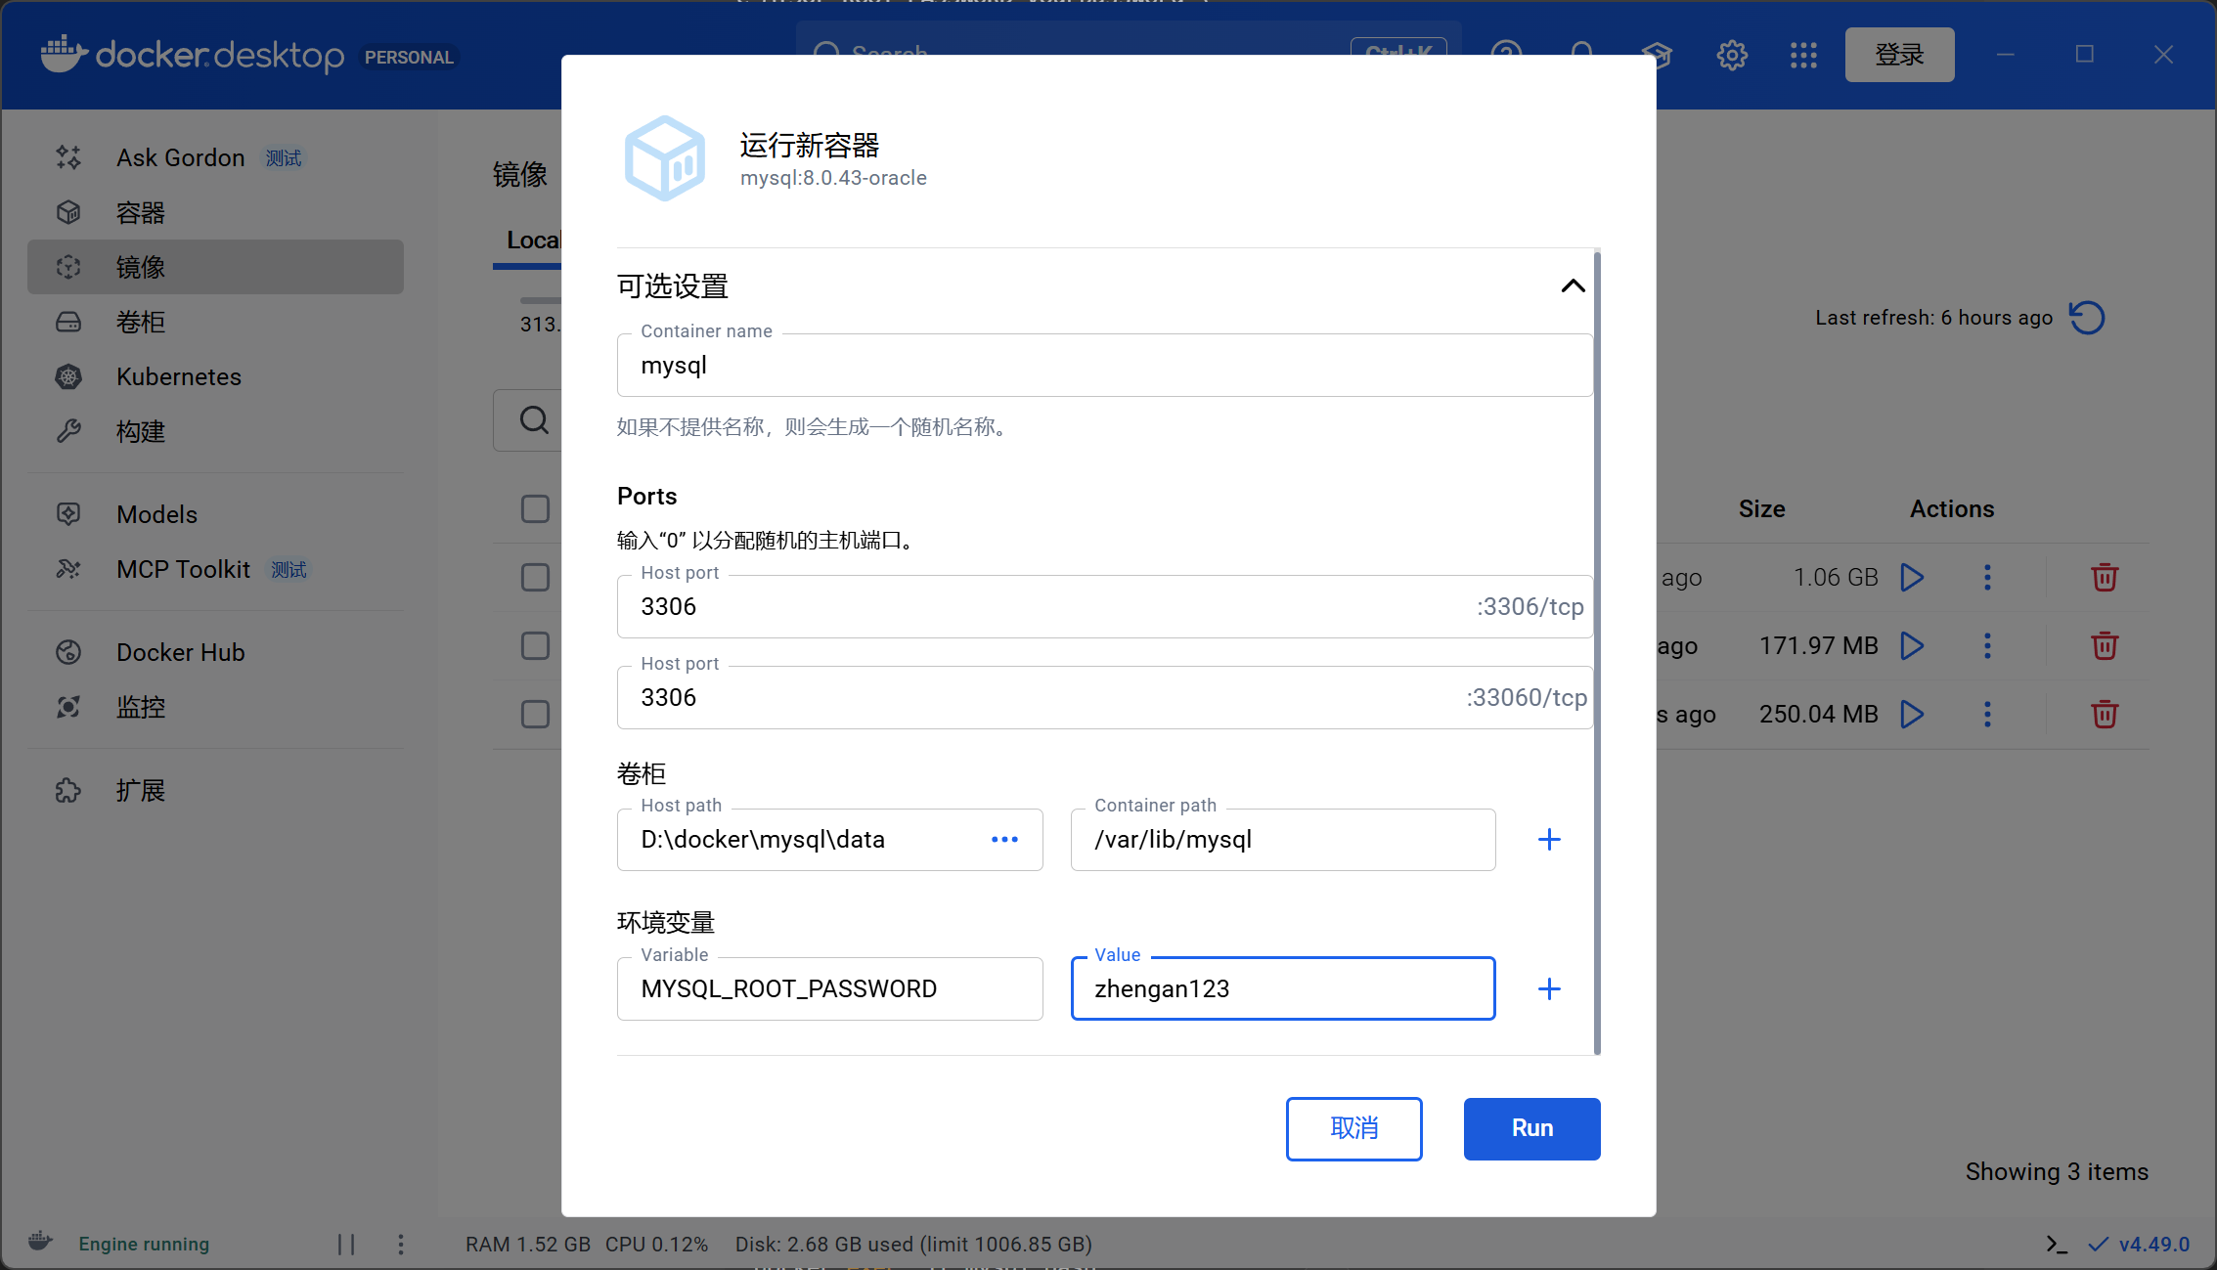Click the refresh icon next to Last refresh
The image size is (2217, 1270).
(2087, 318)
